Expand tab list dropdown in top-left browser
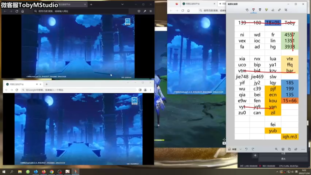The height and width of the screenshot is (175, 311). [x=122, y=4]
